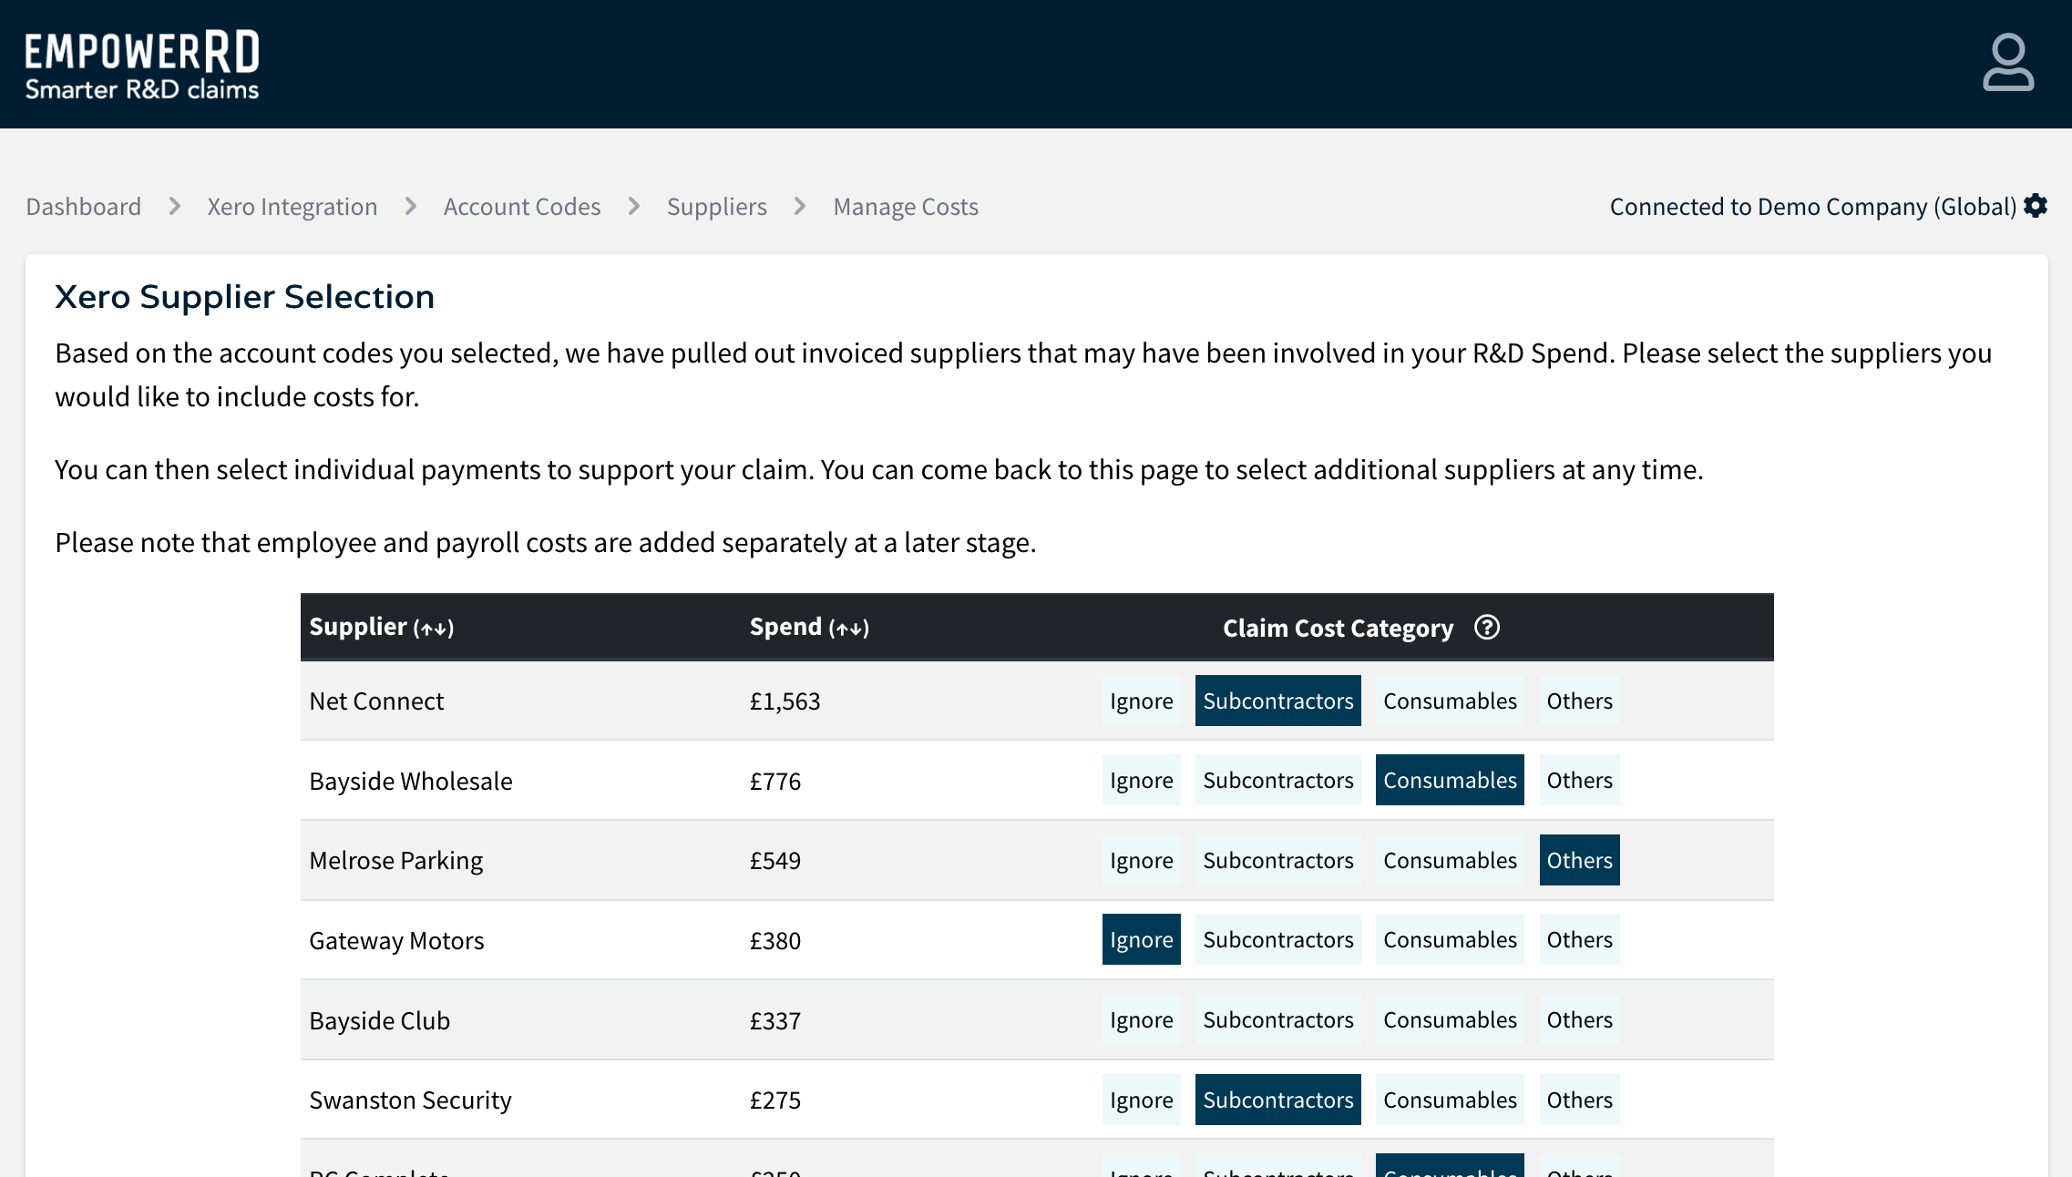This screenshot has height=1177, width=2072.
Task: Set Swanston Security to Consumables
Action: (1450, 1100)
